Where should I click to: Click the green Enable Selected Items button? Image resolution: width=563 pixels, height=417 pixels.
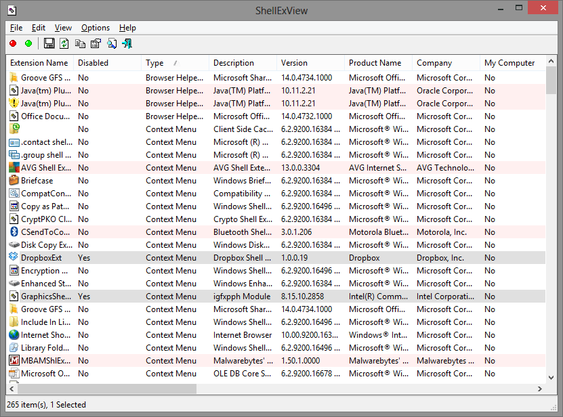click(28, 43)
